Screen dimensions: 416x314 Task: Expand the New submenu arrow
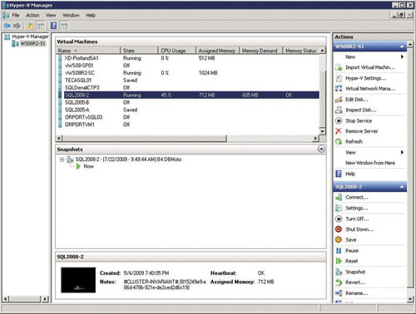coord(402,56)
